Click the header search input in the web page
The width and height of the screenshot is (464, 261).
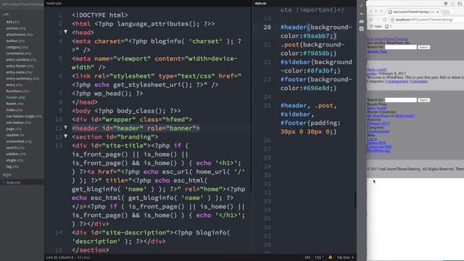[401, 47]
